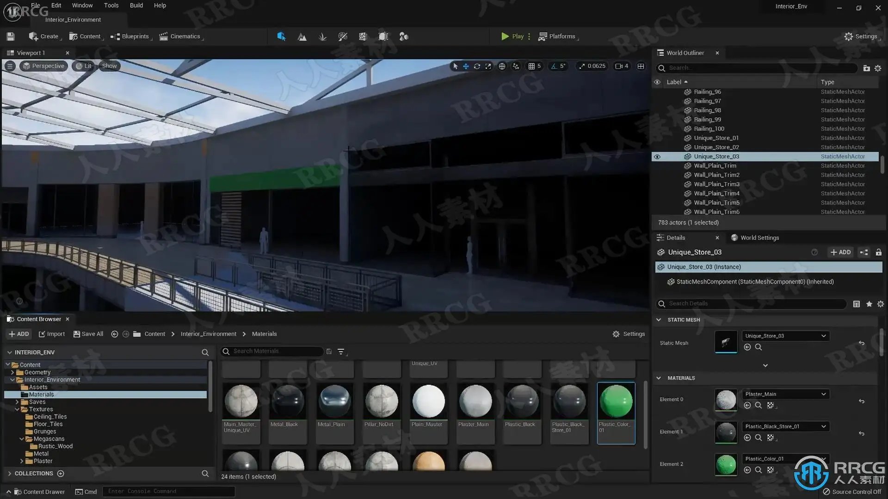Screen dimensions: 888x499
Task: Click the Play button to start the level
Action: [512, 37]
